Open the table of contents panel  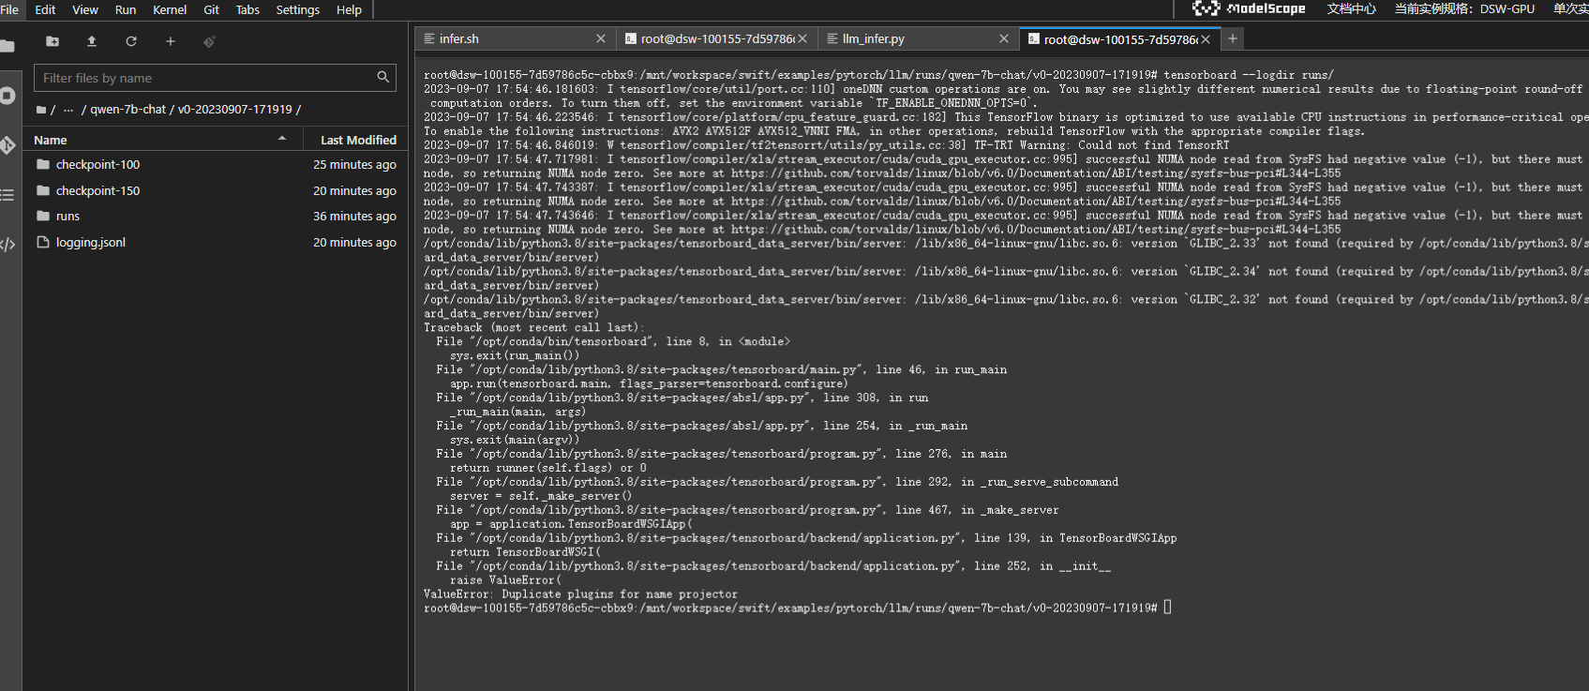(7, 195)
